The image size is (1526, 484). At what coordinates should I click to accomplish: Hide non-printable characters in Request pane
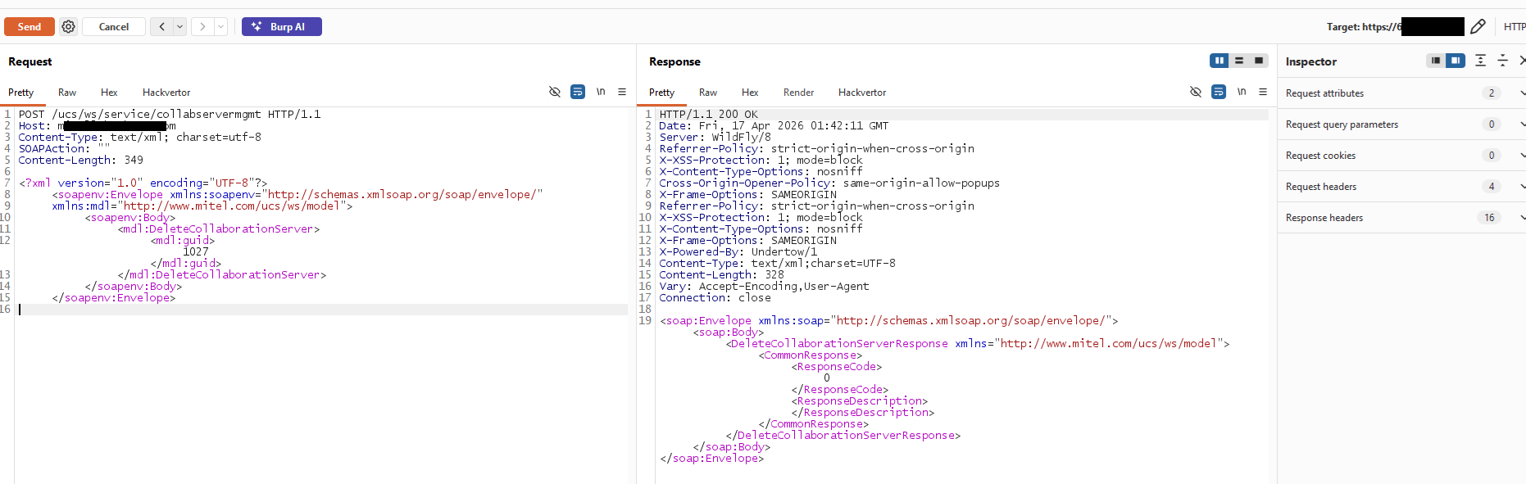click(x=555, y=92)
